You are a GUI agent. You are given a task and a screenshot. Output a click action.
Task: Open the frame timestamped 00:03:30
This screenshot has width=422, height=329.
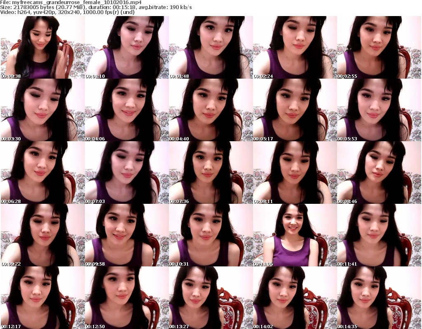click(43, 110)
